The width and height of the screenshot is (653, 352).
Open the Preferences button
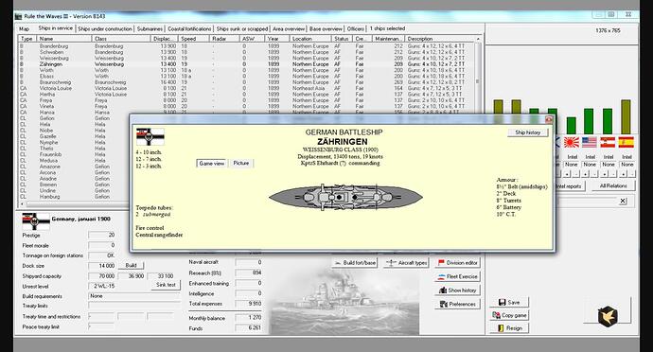[457, 304]
